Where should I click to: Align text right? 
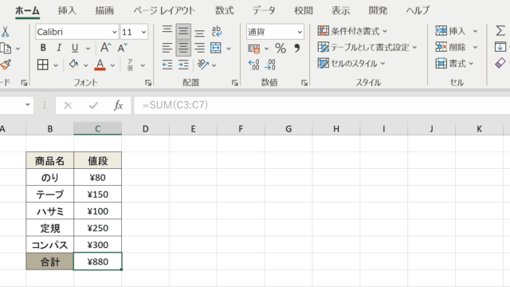coord(199,48)
